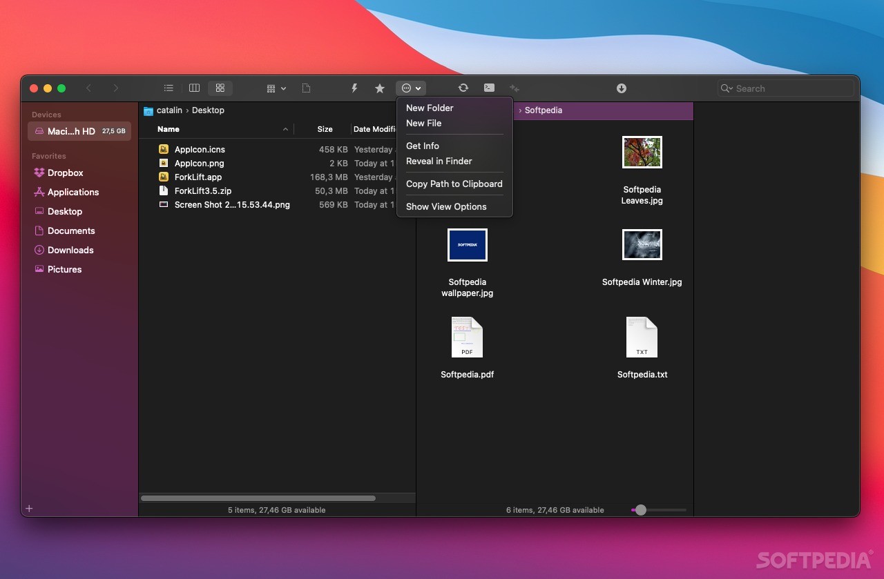
Task: Select Screen Shot 2...15.53.44.png row
Action: (277, 204)
